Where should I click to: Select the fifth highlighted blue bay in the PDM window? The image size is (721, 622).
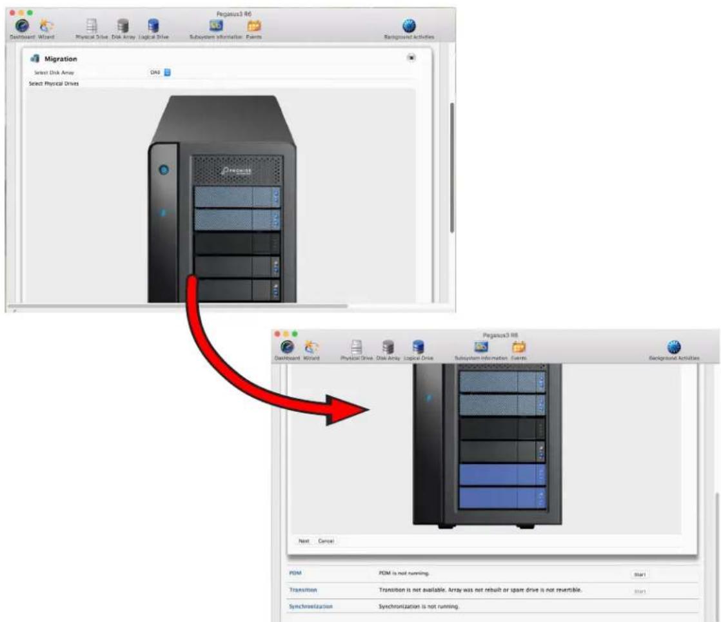(502, 474)
